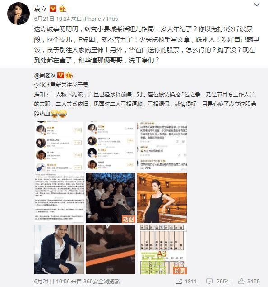Image resolution: width=268 pixels, height=287 pixels.
Task: Open the man in dark jacket photo
Action: point(59,249)
